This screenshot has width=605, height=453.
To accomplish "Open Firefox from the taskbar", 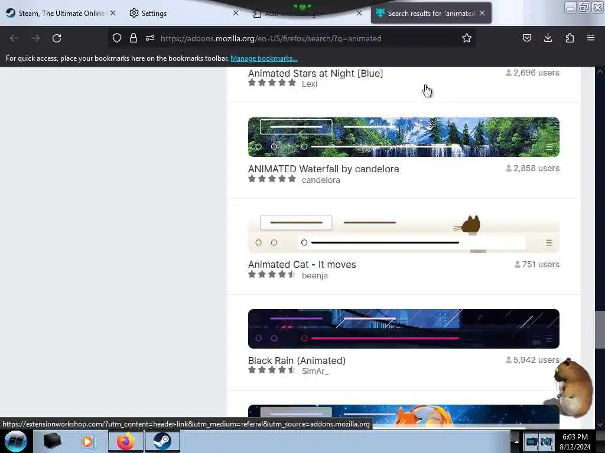I will click(126, 441).
